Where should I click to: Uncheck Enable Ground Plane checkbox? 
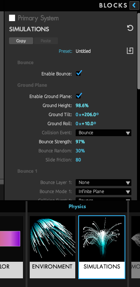79,96
